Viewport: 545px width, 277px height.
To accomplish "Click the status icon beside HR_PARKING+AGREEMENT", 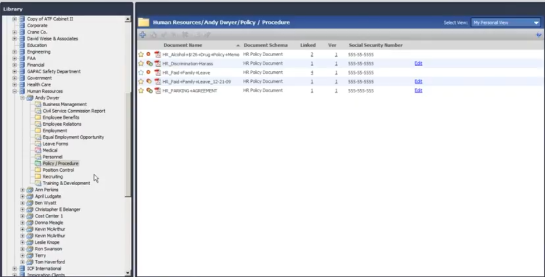I will 149,91.
